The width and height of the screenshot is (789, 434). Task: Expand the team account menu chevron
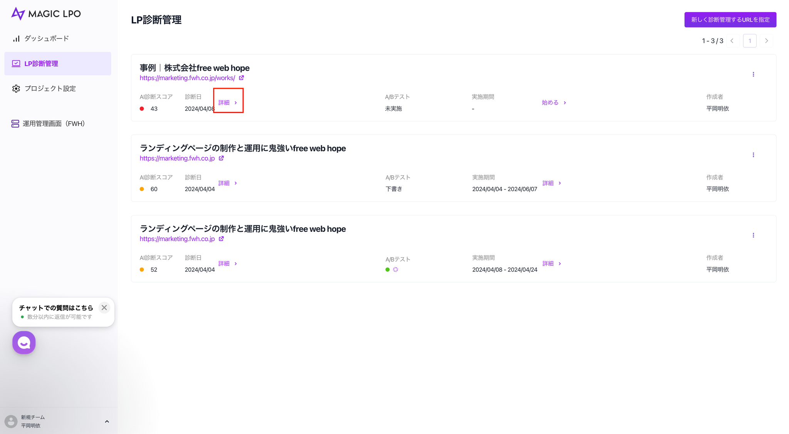(107, 422)
